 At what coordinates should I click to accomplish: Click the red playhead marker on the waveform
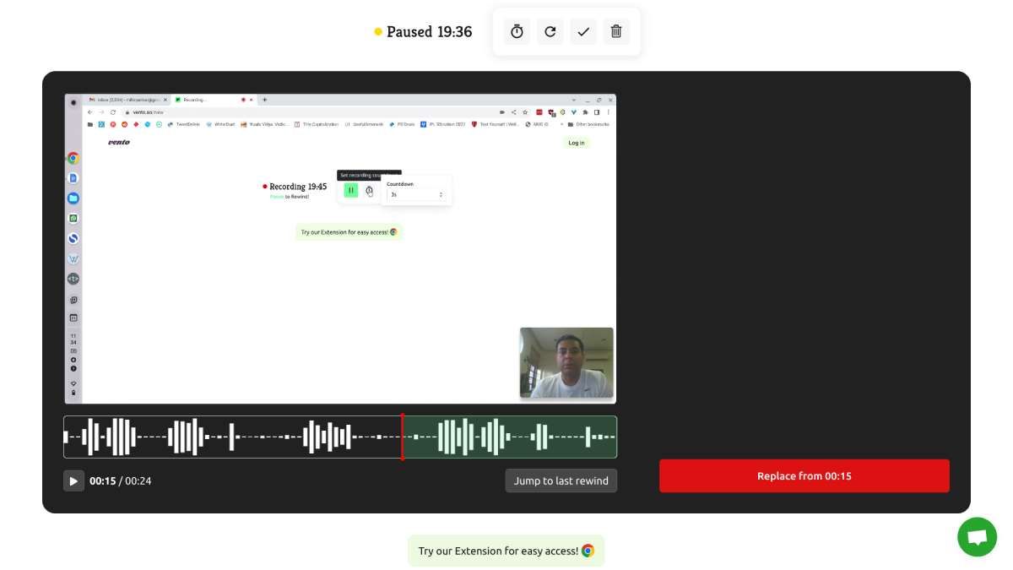pos(403,437)
